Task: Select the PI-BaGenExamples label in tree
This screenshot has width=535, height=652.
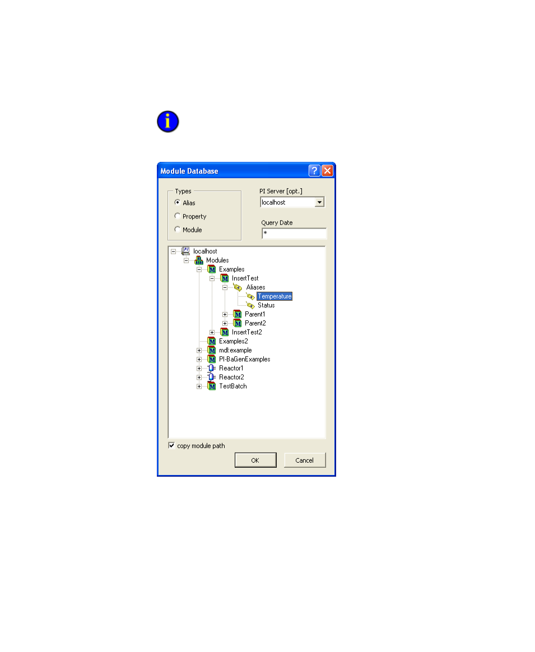Action: (245, 359)
